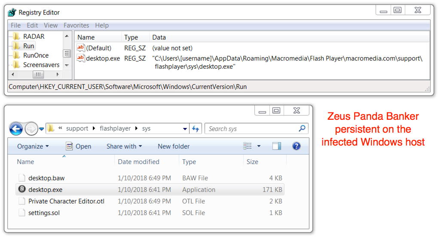Image resolution: width=438 pixels, height=237 pixels.
Task: Sort by Size column
Action: point(252,162)
